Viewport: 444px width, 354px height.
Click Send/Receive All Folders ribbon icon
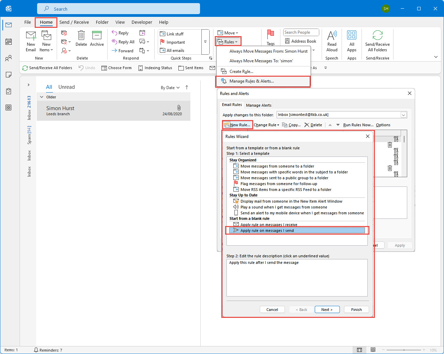377,36
